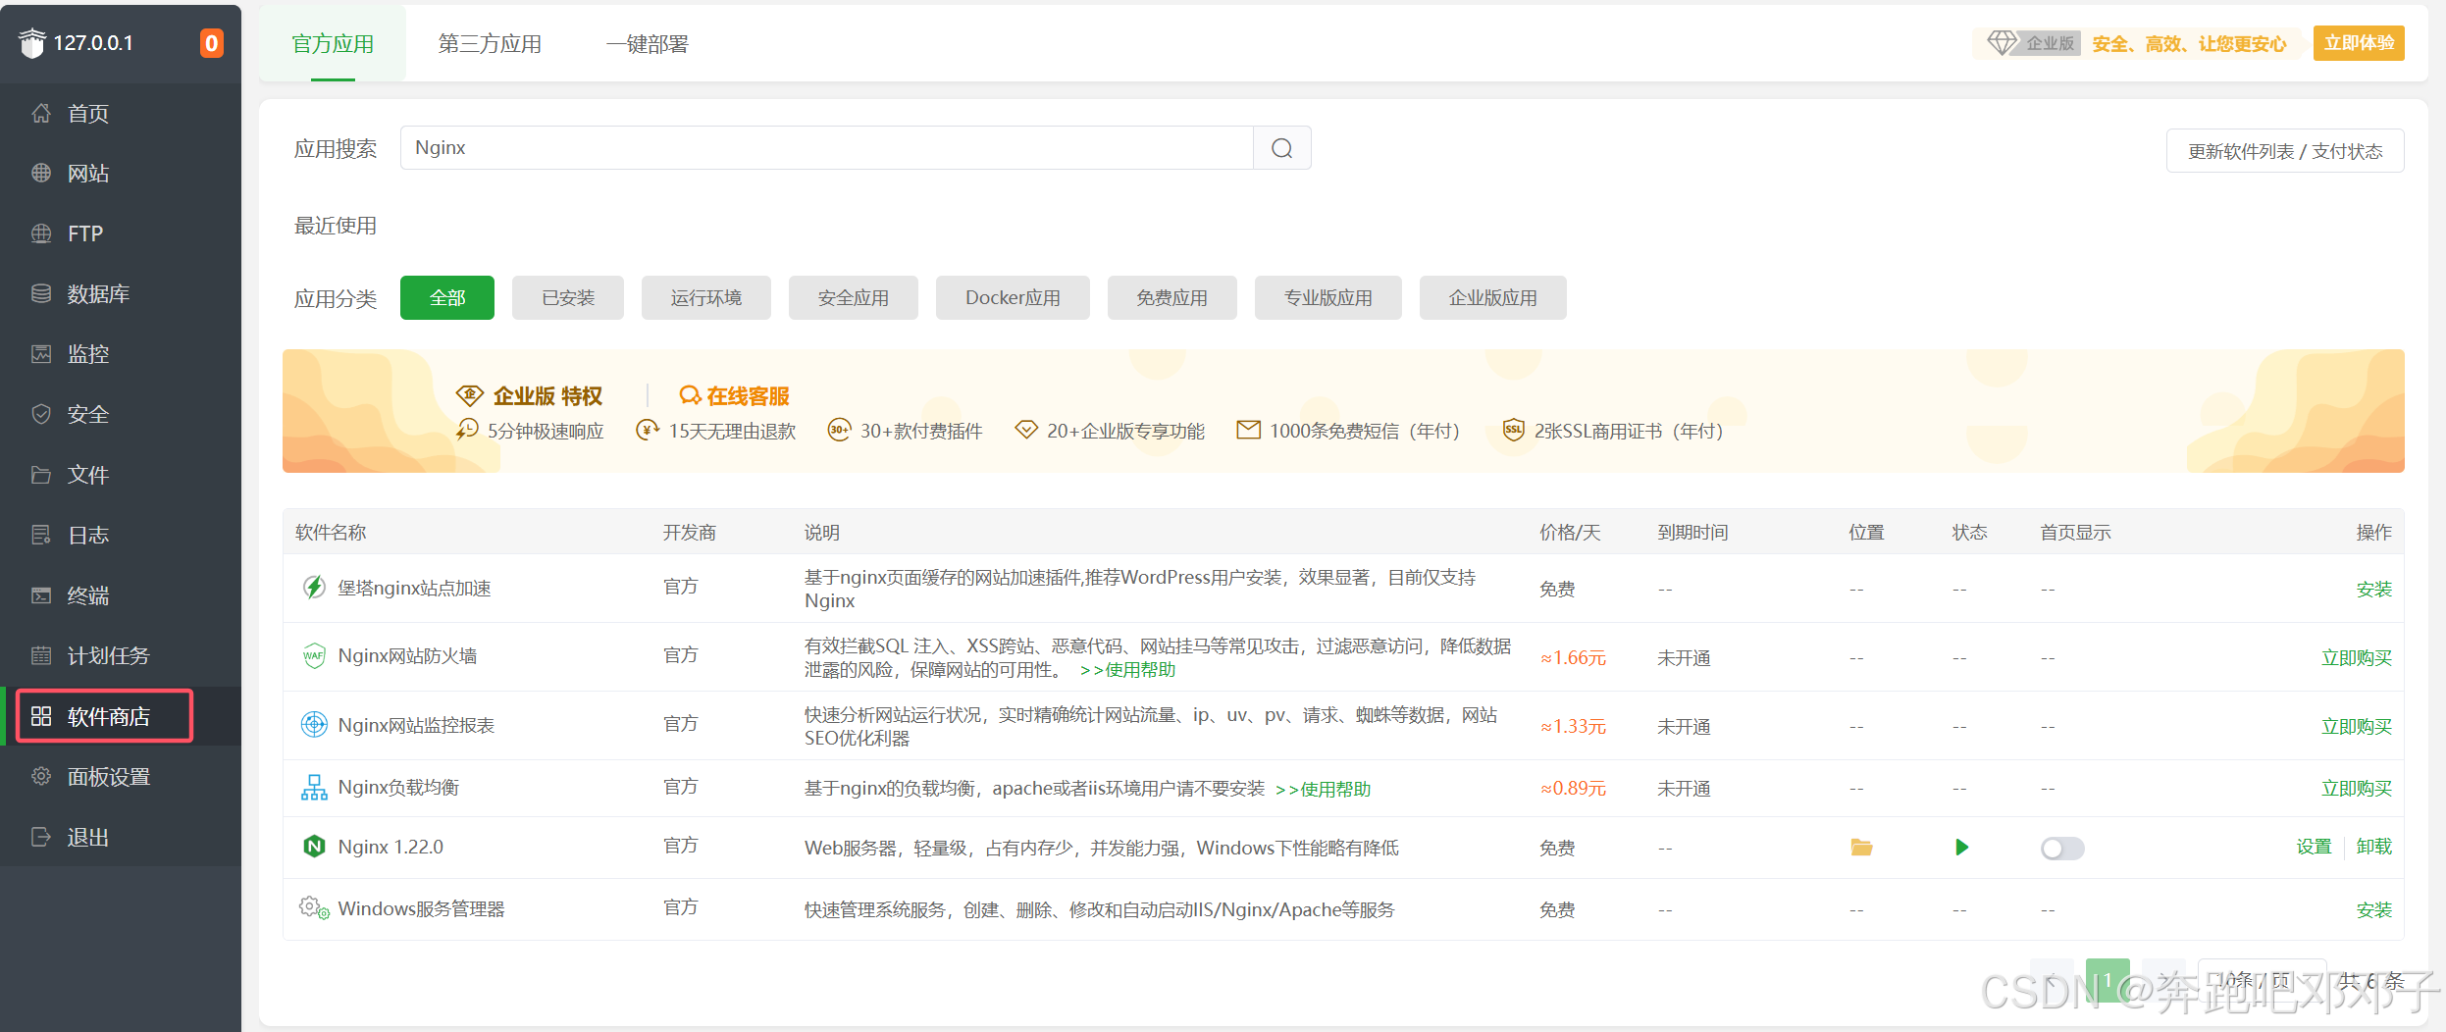Select the 全部 category filter
The height and width of the screenshot is (1032, 2446).
447,298
